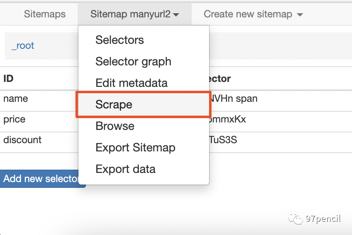Select the discount selector row ID
352x235 pixels.
22,140
